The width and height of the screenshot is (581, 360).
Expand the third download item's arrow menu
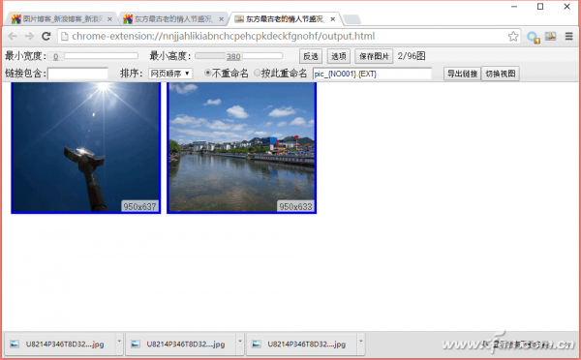click(361, 345)
